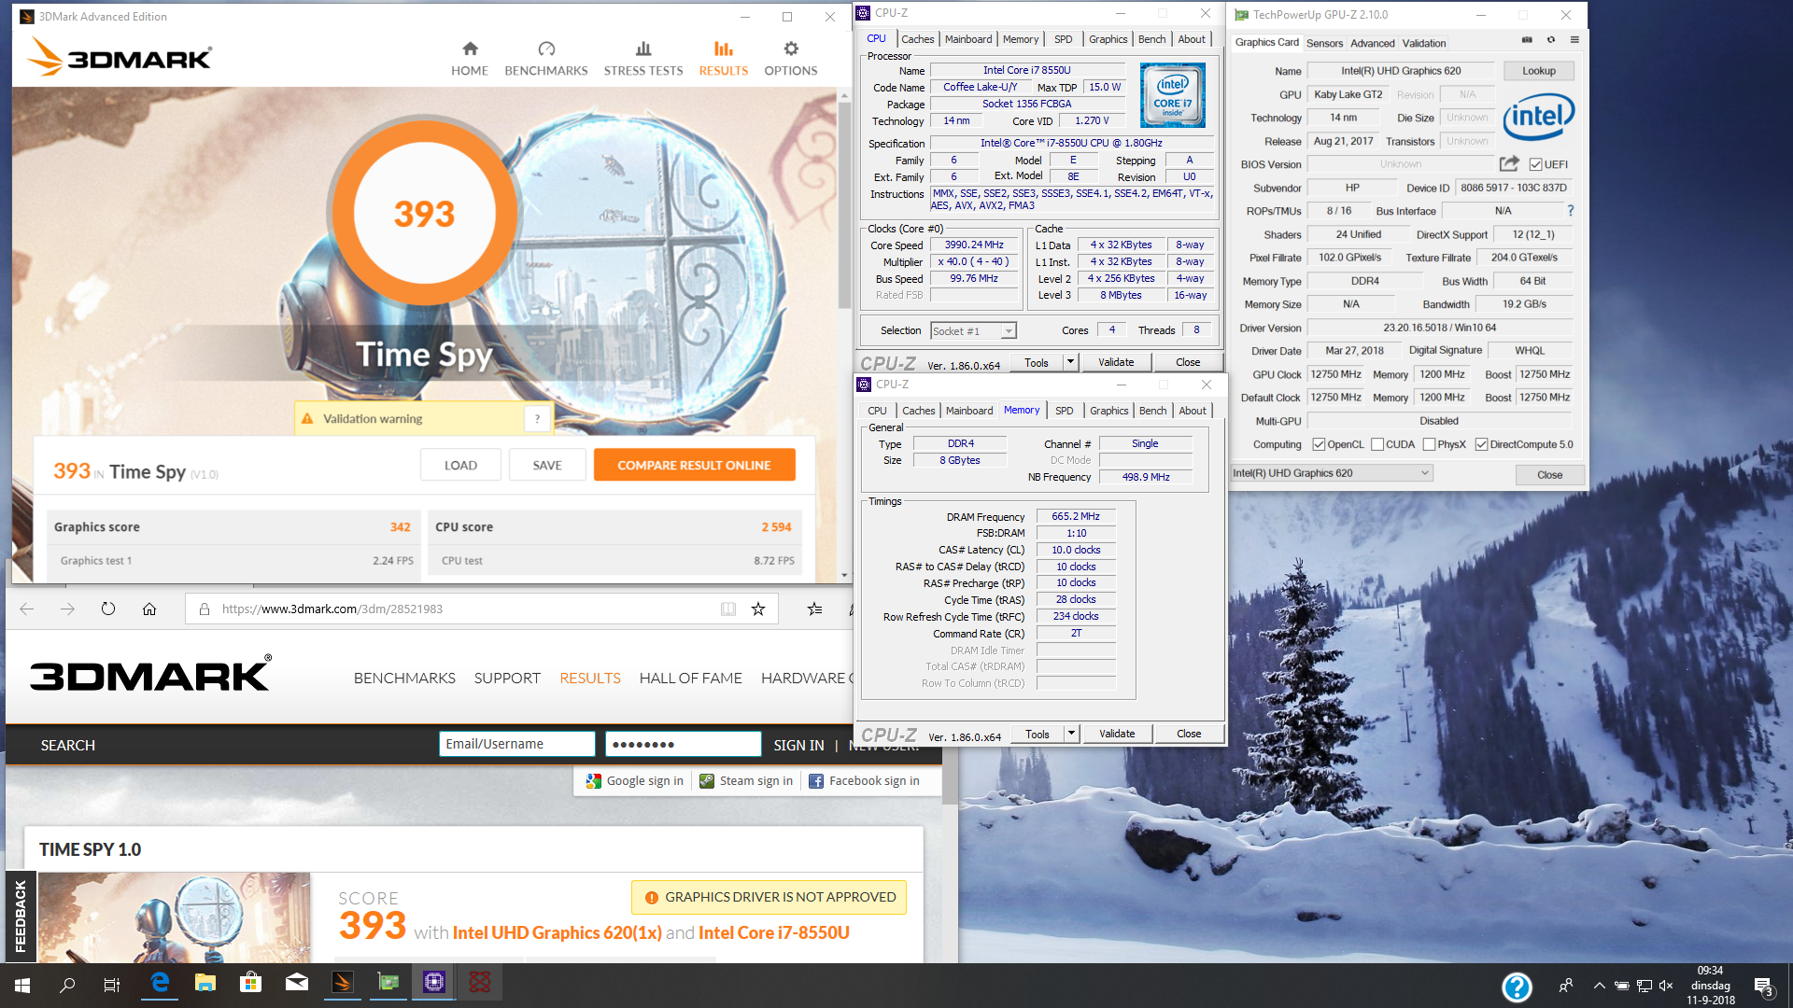
Task: Open the CPU-Z Socket #1 selection dropdown
Action: tap(973, 330)
